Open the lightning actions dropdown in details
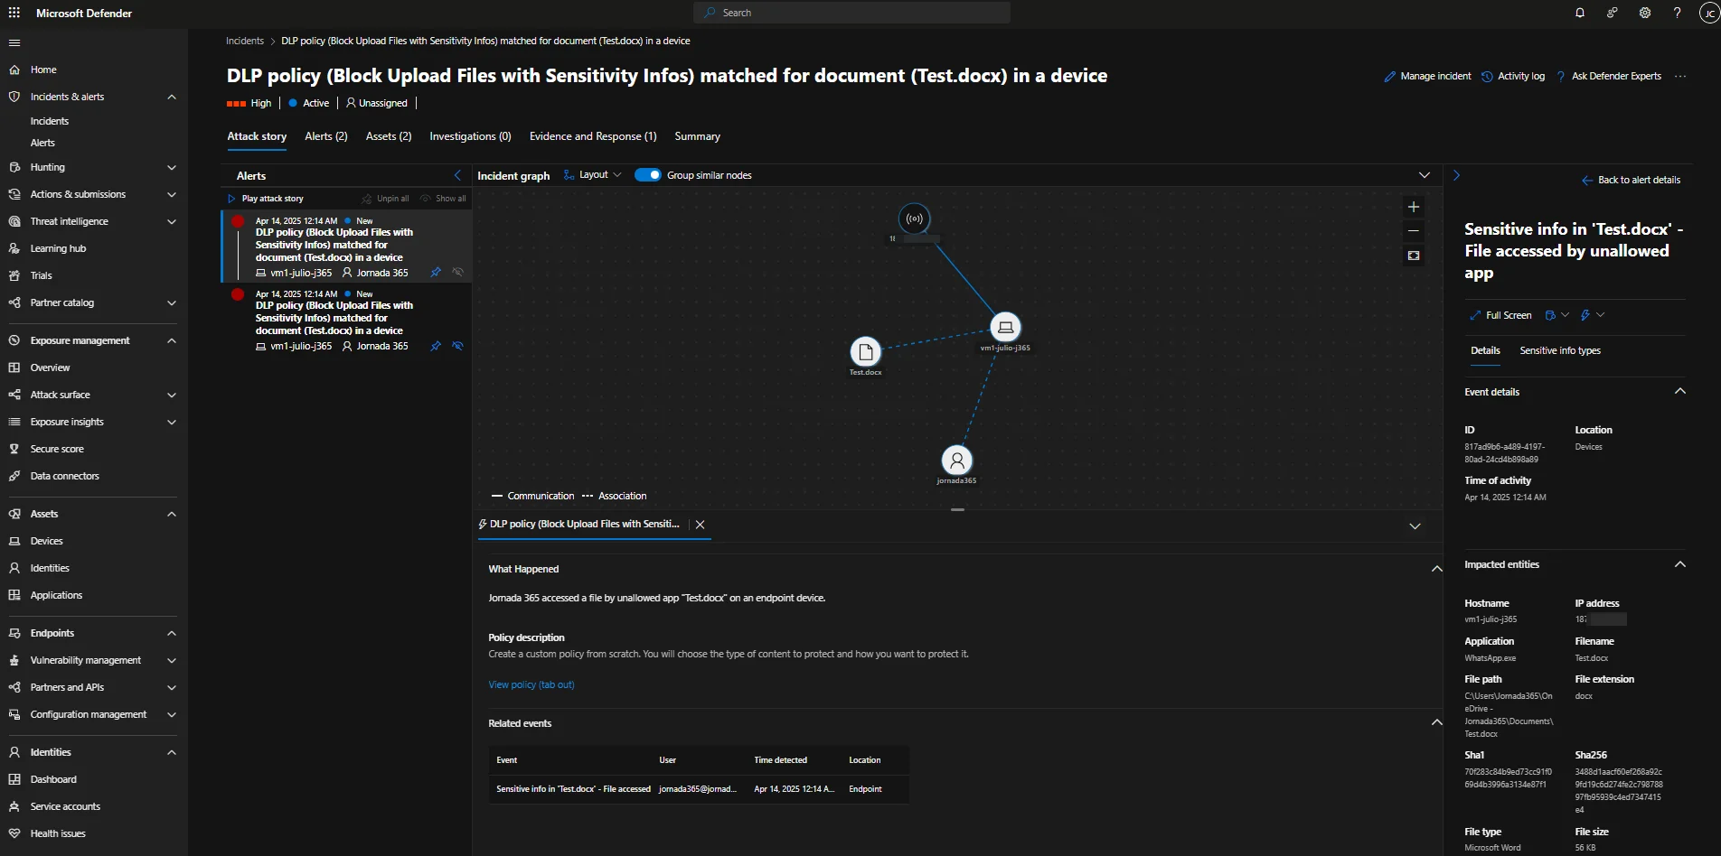 (x=1592, y=315)
